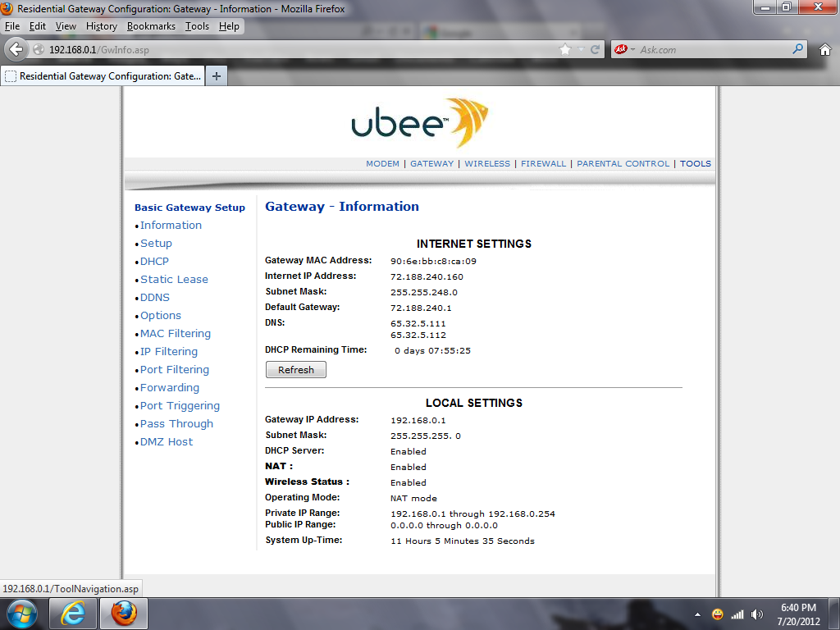This screenshot has height=630, width=840.
Task: Open the History menu
Action: click(101, 26)
